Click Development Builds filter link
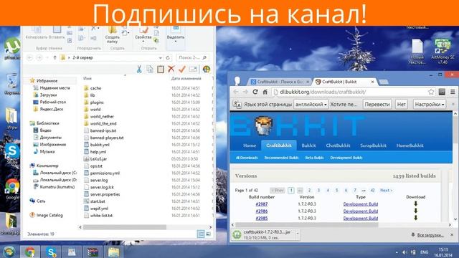 tap(346, 158)
